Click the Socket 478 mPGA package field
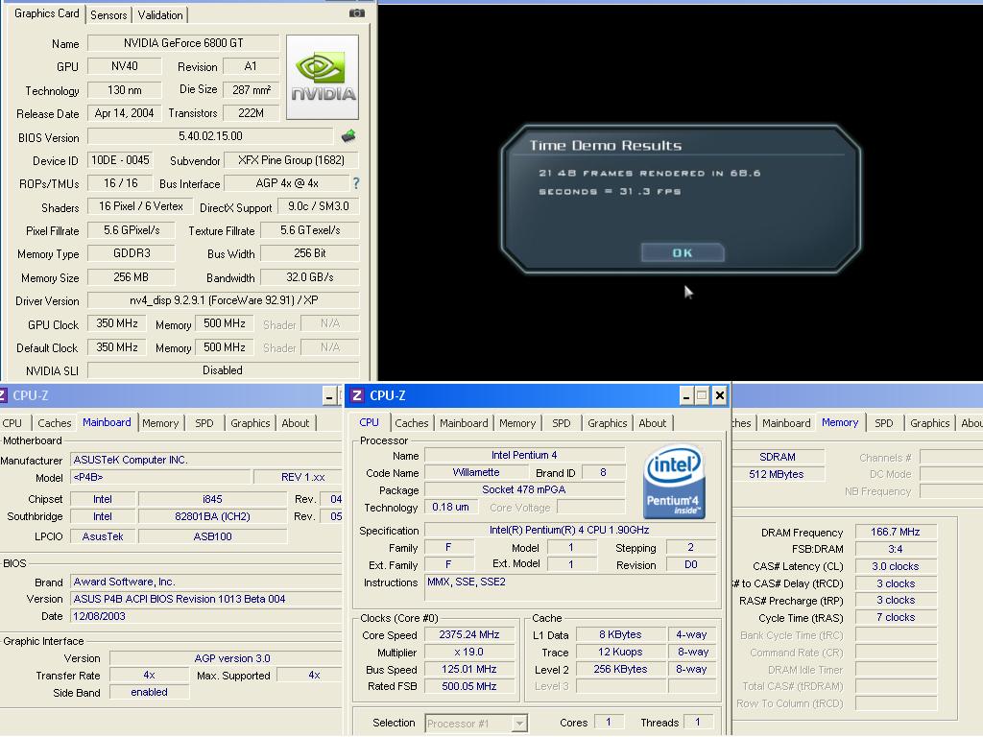 tap(525, 489)
